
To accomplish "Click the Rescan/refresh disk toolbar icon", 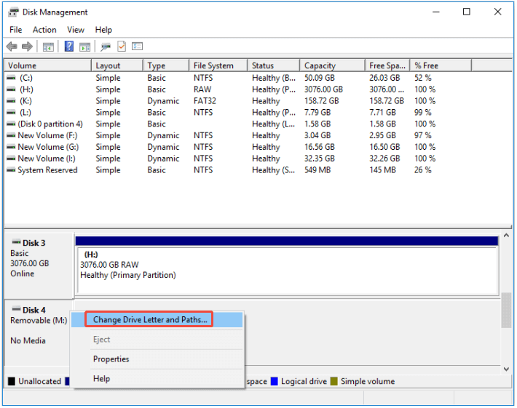I will 106,47.
